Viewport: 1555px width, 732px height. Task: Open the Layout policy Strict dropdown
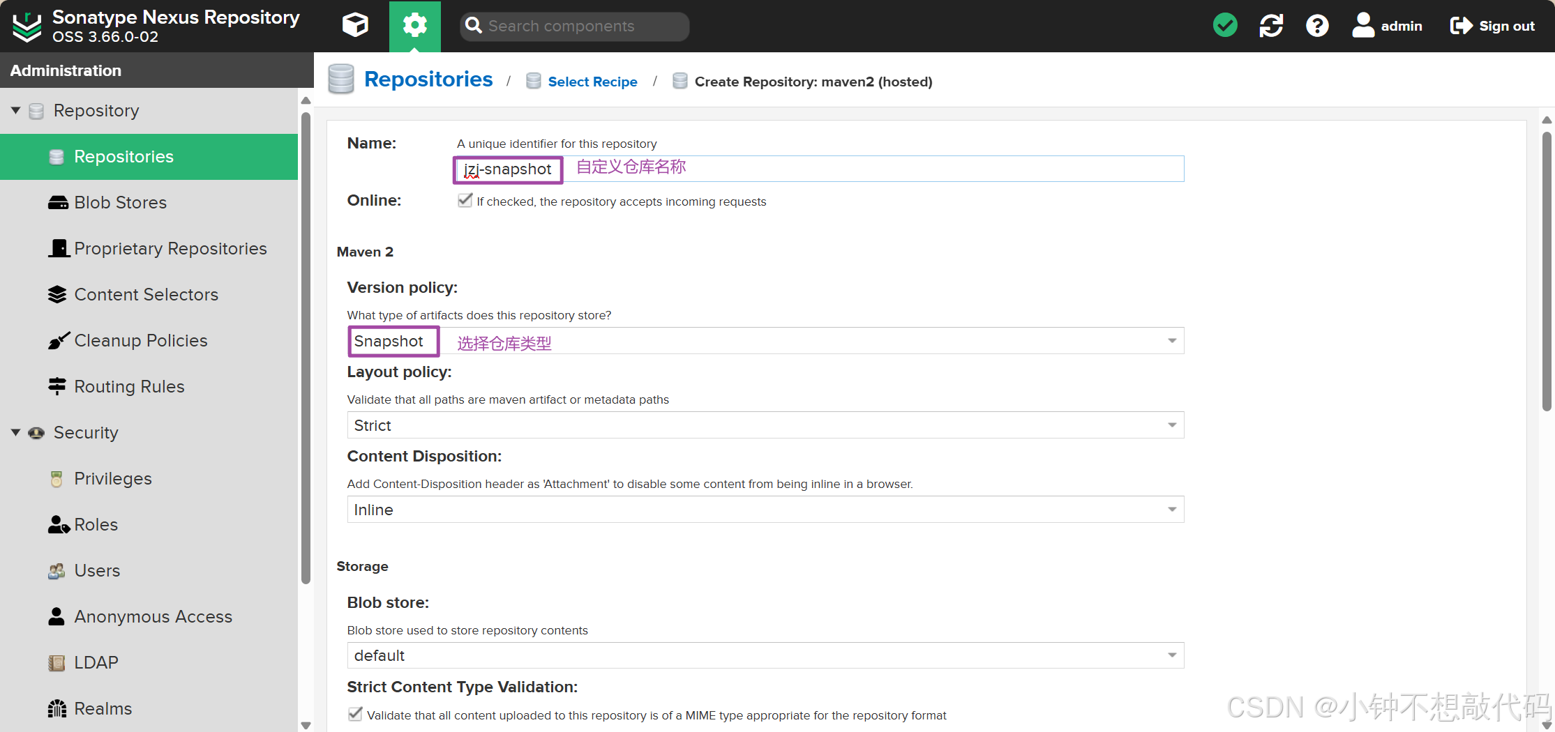click(765, 425)
